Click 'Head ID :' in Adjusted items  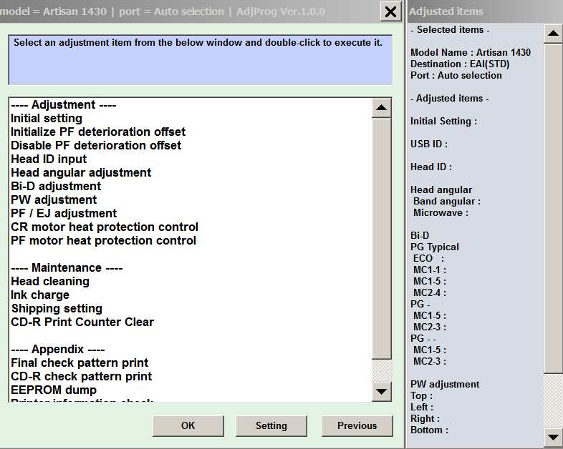[x=431, y=167]
